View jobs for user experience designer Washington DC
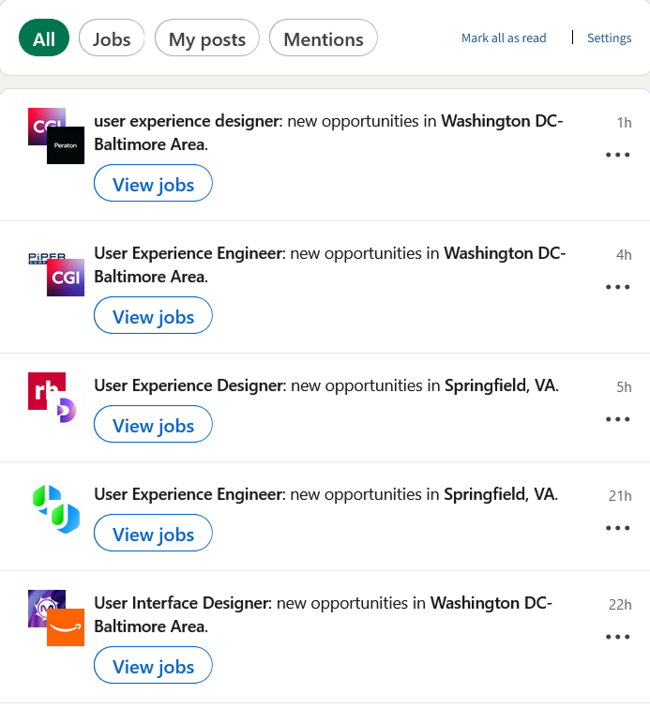The height and width of the screenshot is (709, 650). click(x=153, y=183)
